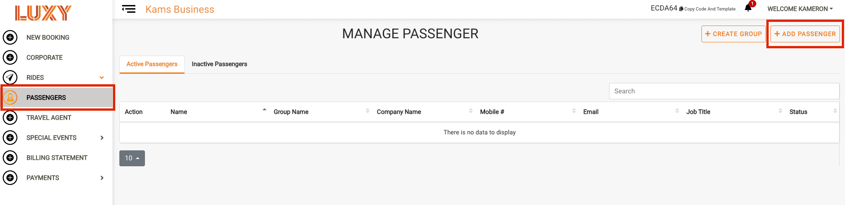The width and height of the screenshot is (845, 205).
Task: Open the 10 rows-per-page dropdown
Action: [x=132, y=158]
